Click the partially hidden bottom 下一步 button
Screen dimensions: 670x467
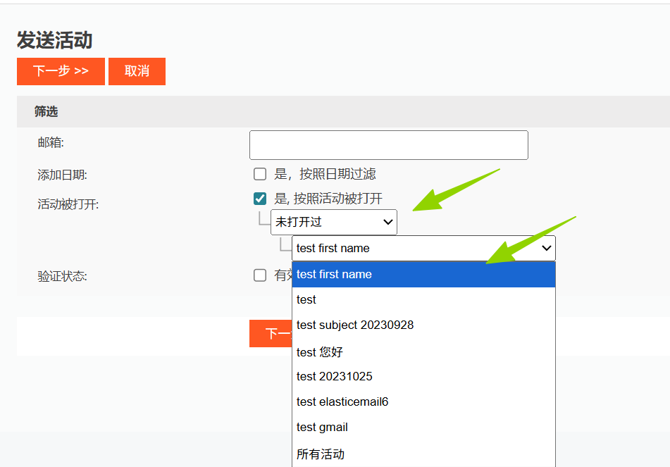click(x=271, y=333)
